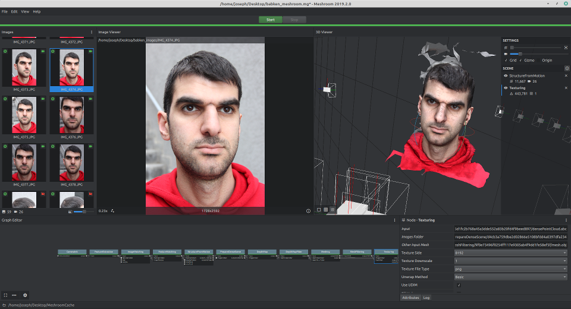
Task: Click the Input densePointCloud.abc field
Action: point(511,229)
